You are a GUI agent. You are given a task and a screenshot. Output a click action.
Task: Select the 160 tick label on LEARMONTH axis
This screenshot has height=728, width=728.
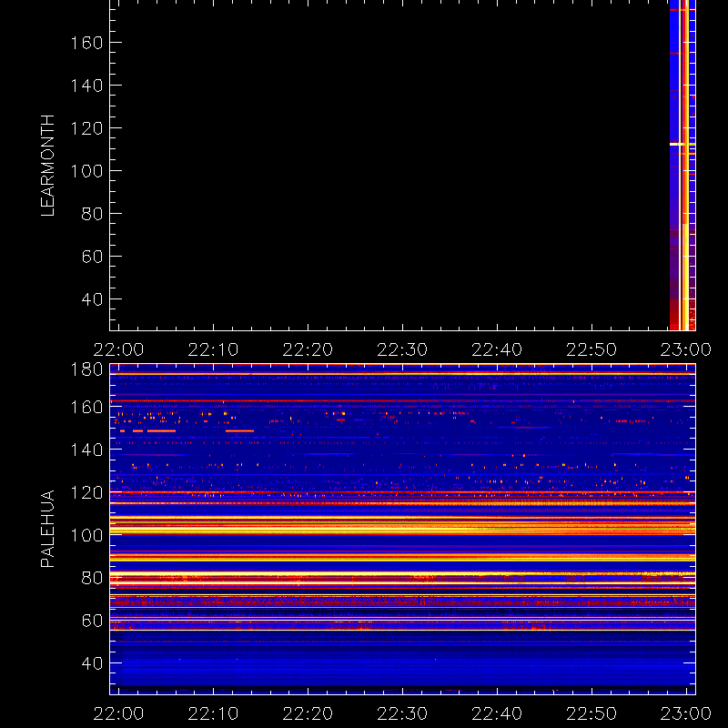click(x=86, y=43)
